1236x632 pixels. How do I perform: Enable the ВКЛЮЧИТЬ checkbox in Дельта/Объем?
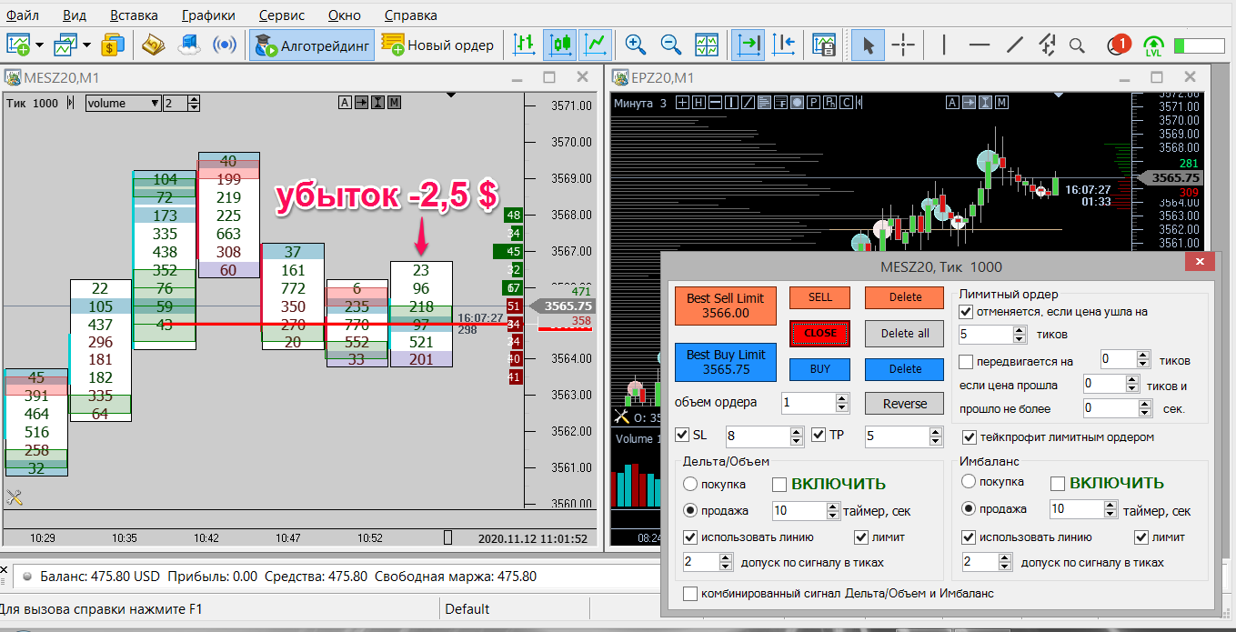779,484
